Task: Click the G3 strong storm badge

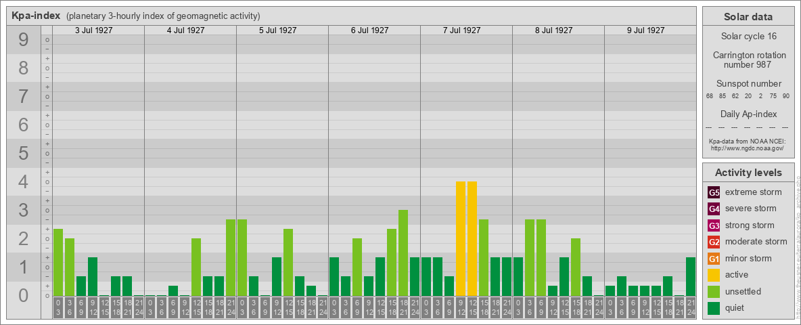Action: click(714, 225)
